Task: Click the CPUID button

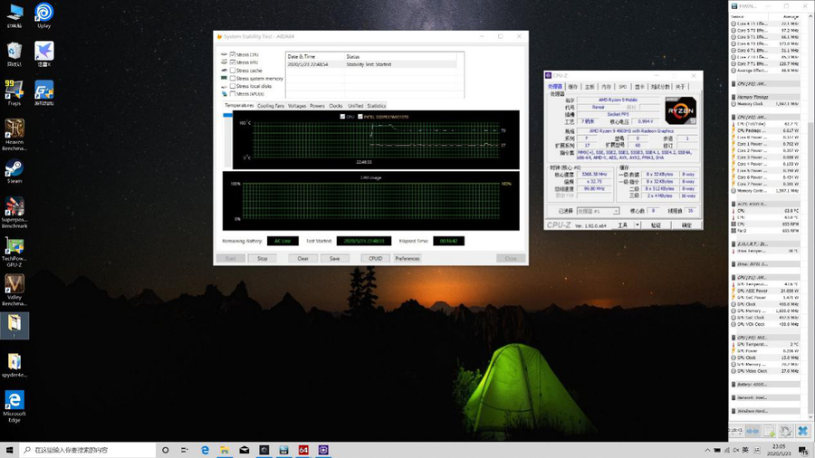Action: click(375, 259)
